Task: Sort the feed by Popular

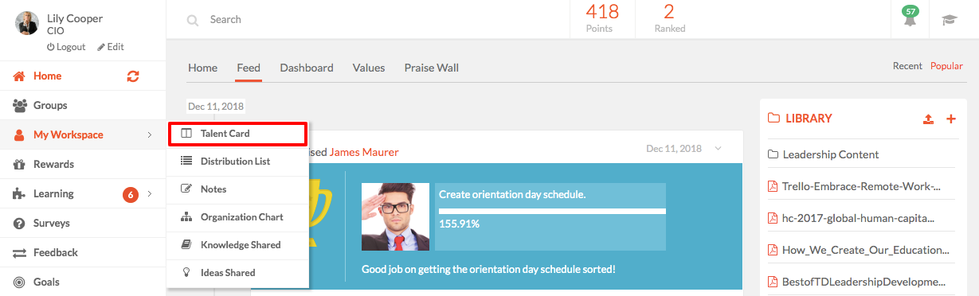Action: [x=946, y=66]
